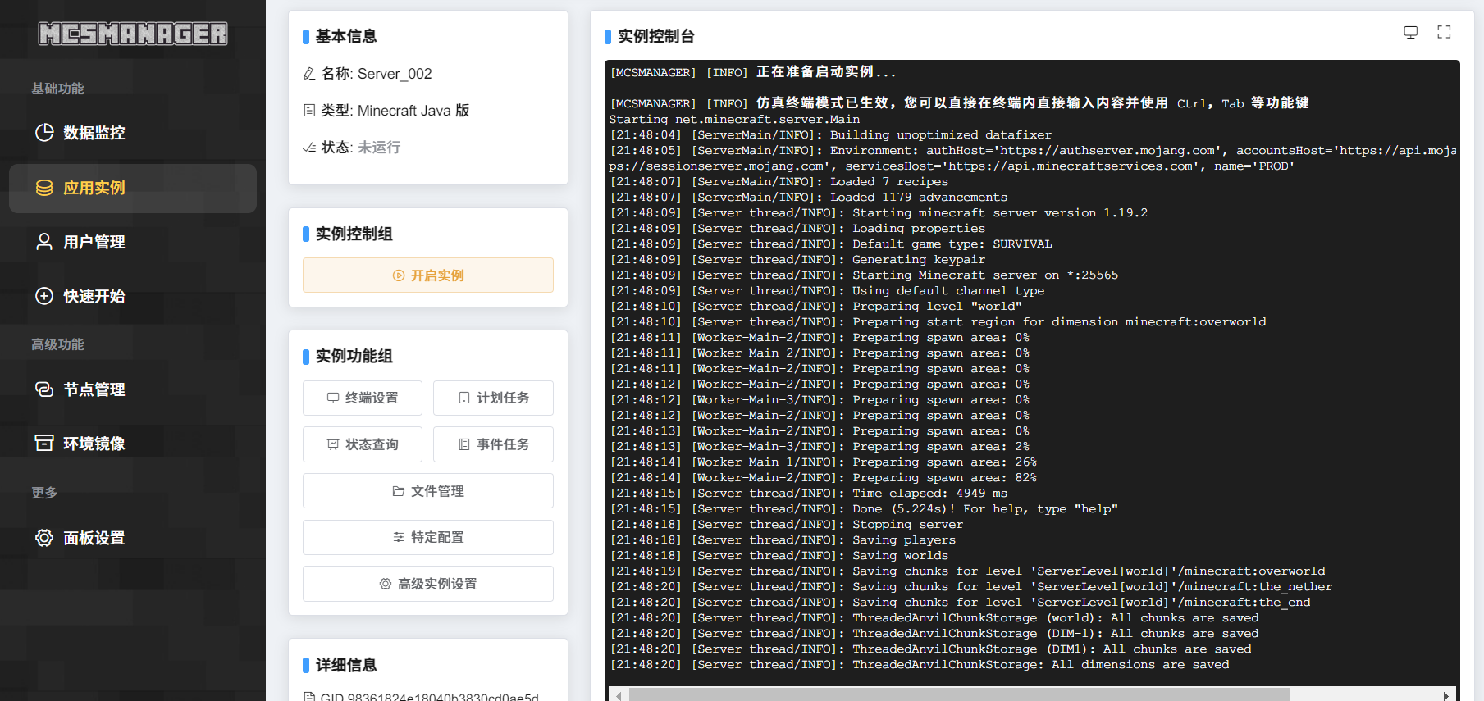Open the terminal popout monitor icon
The height and width of the screenshot is (701, 1484).
point(1410,32)
